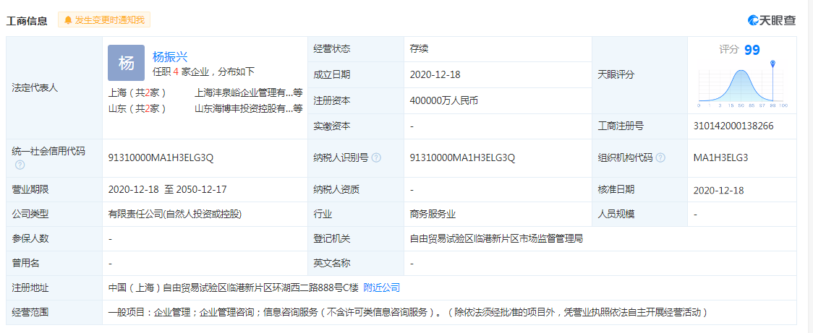Select the 工商信息 section heading
The height and width of the screenshot is (333, 813).
point(27,21)
